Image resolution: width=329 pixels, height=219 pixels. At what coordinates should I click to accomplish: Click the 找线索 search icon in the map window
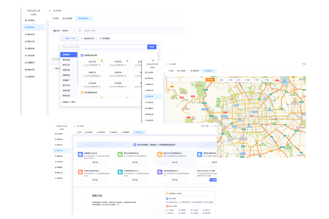(170, 64)
